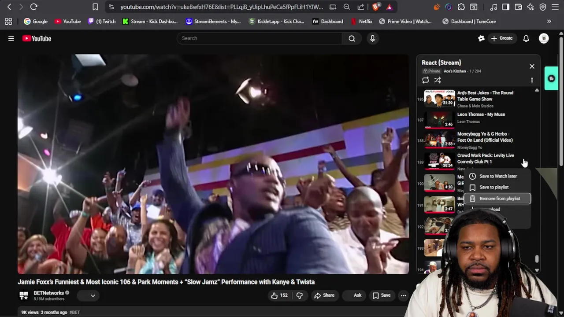Click the browser URL address field
The width and height of the screenshot is (564, 317).
coord(221,7)
